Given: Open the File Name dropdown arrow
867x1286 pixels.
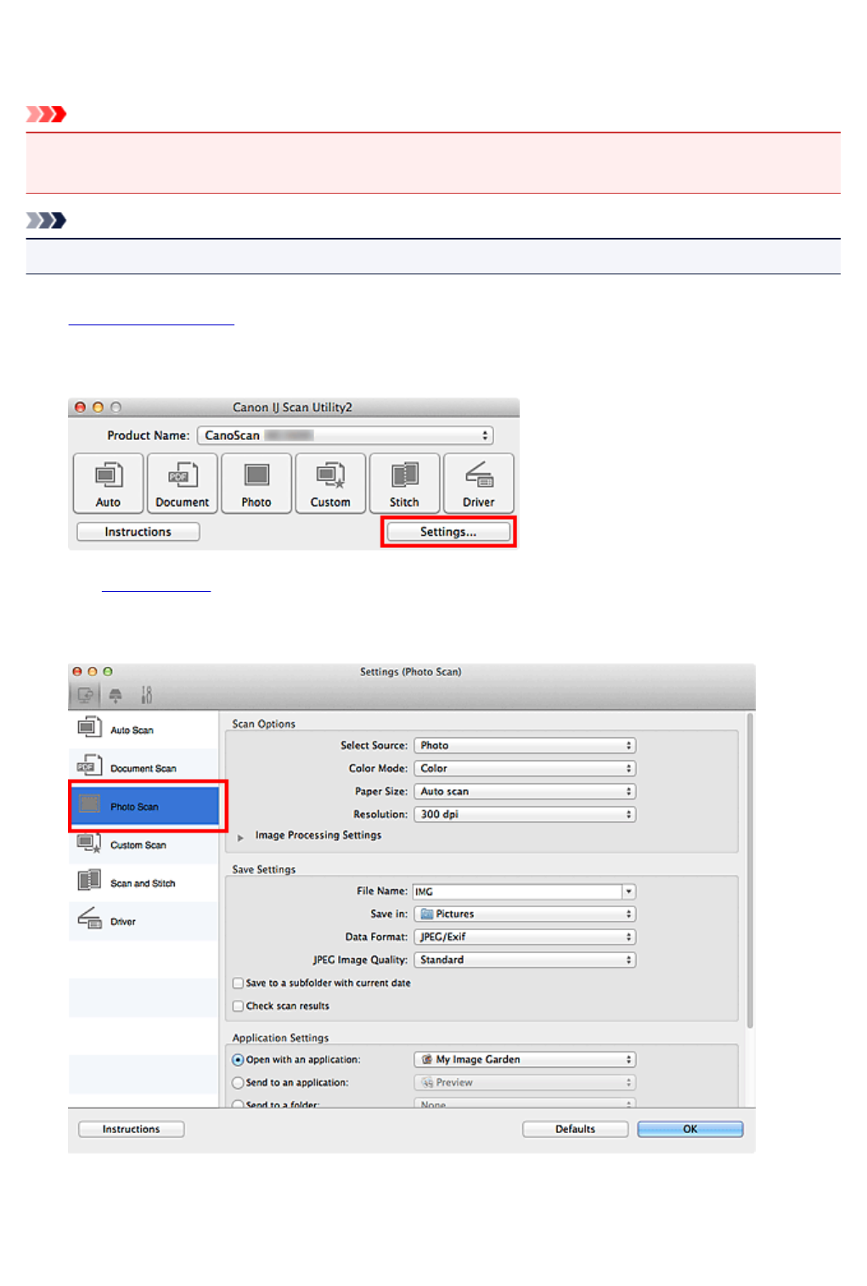Looking at the screenshot, I should point(629,892).
